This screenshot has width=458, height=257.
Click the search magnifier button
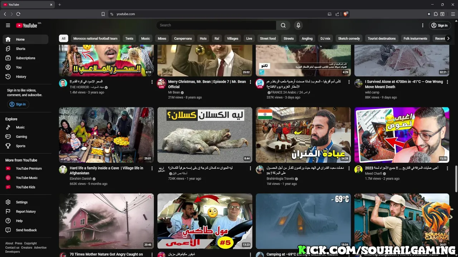[x=283, y=25]
